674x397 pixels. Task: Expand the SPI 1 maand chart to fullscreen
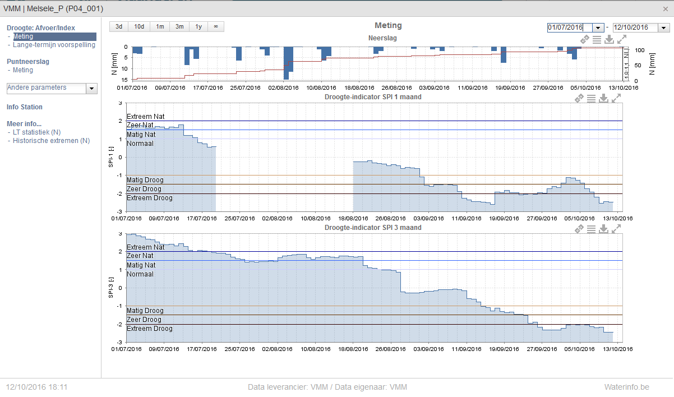click(x=616, y=98)
